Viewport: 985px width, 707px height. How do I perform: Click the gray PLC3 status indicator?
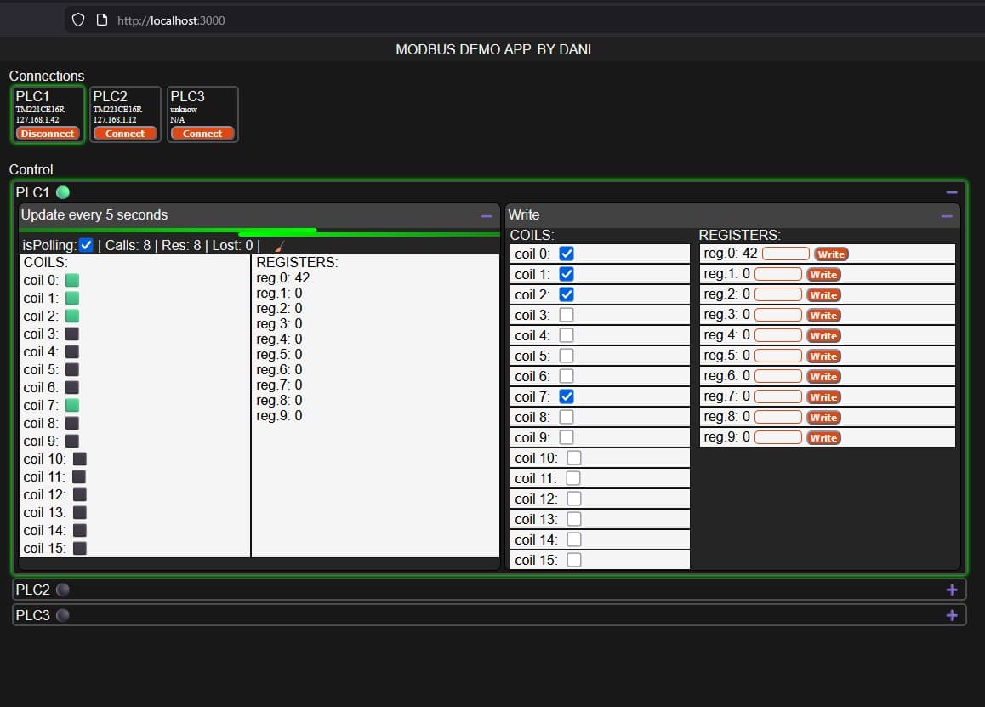[x=63, y=615]
